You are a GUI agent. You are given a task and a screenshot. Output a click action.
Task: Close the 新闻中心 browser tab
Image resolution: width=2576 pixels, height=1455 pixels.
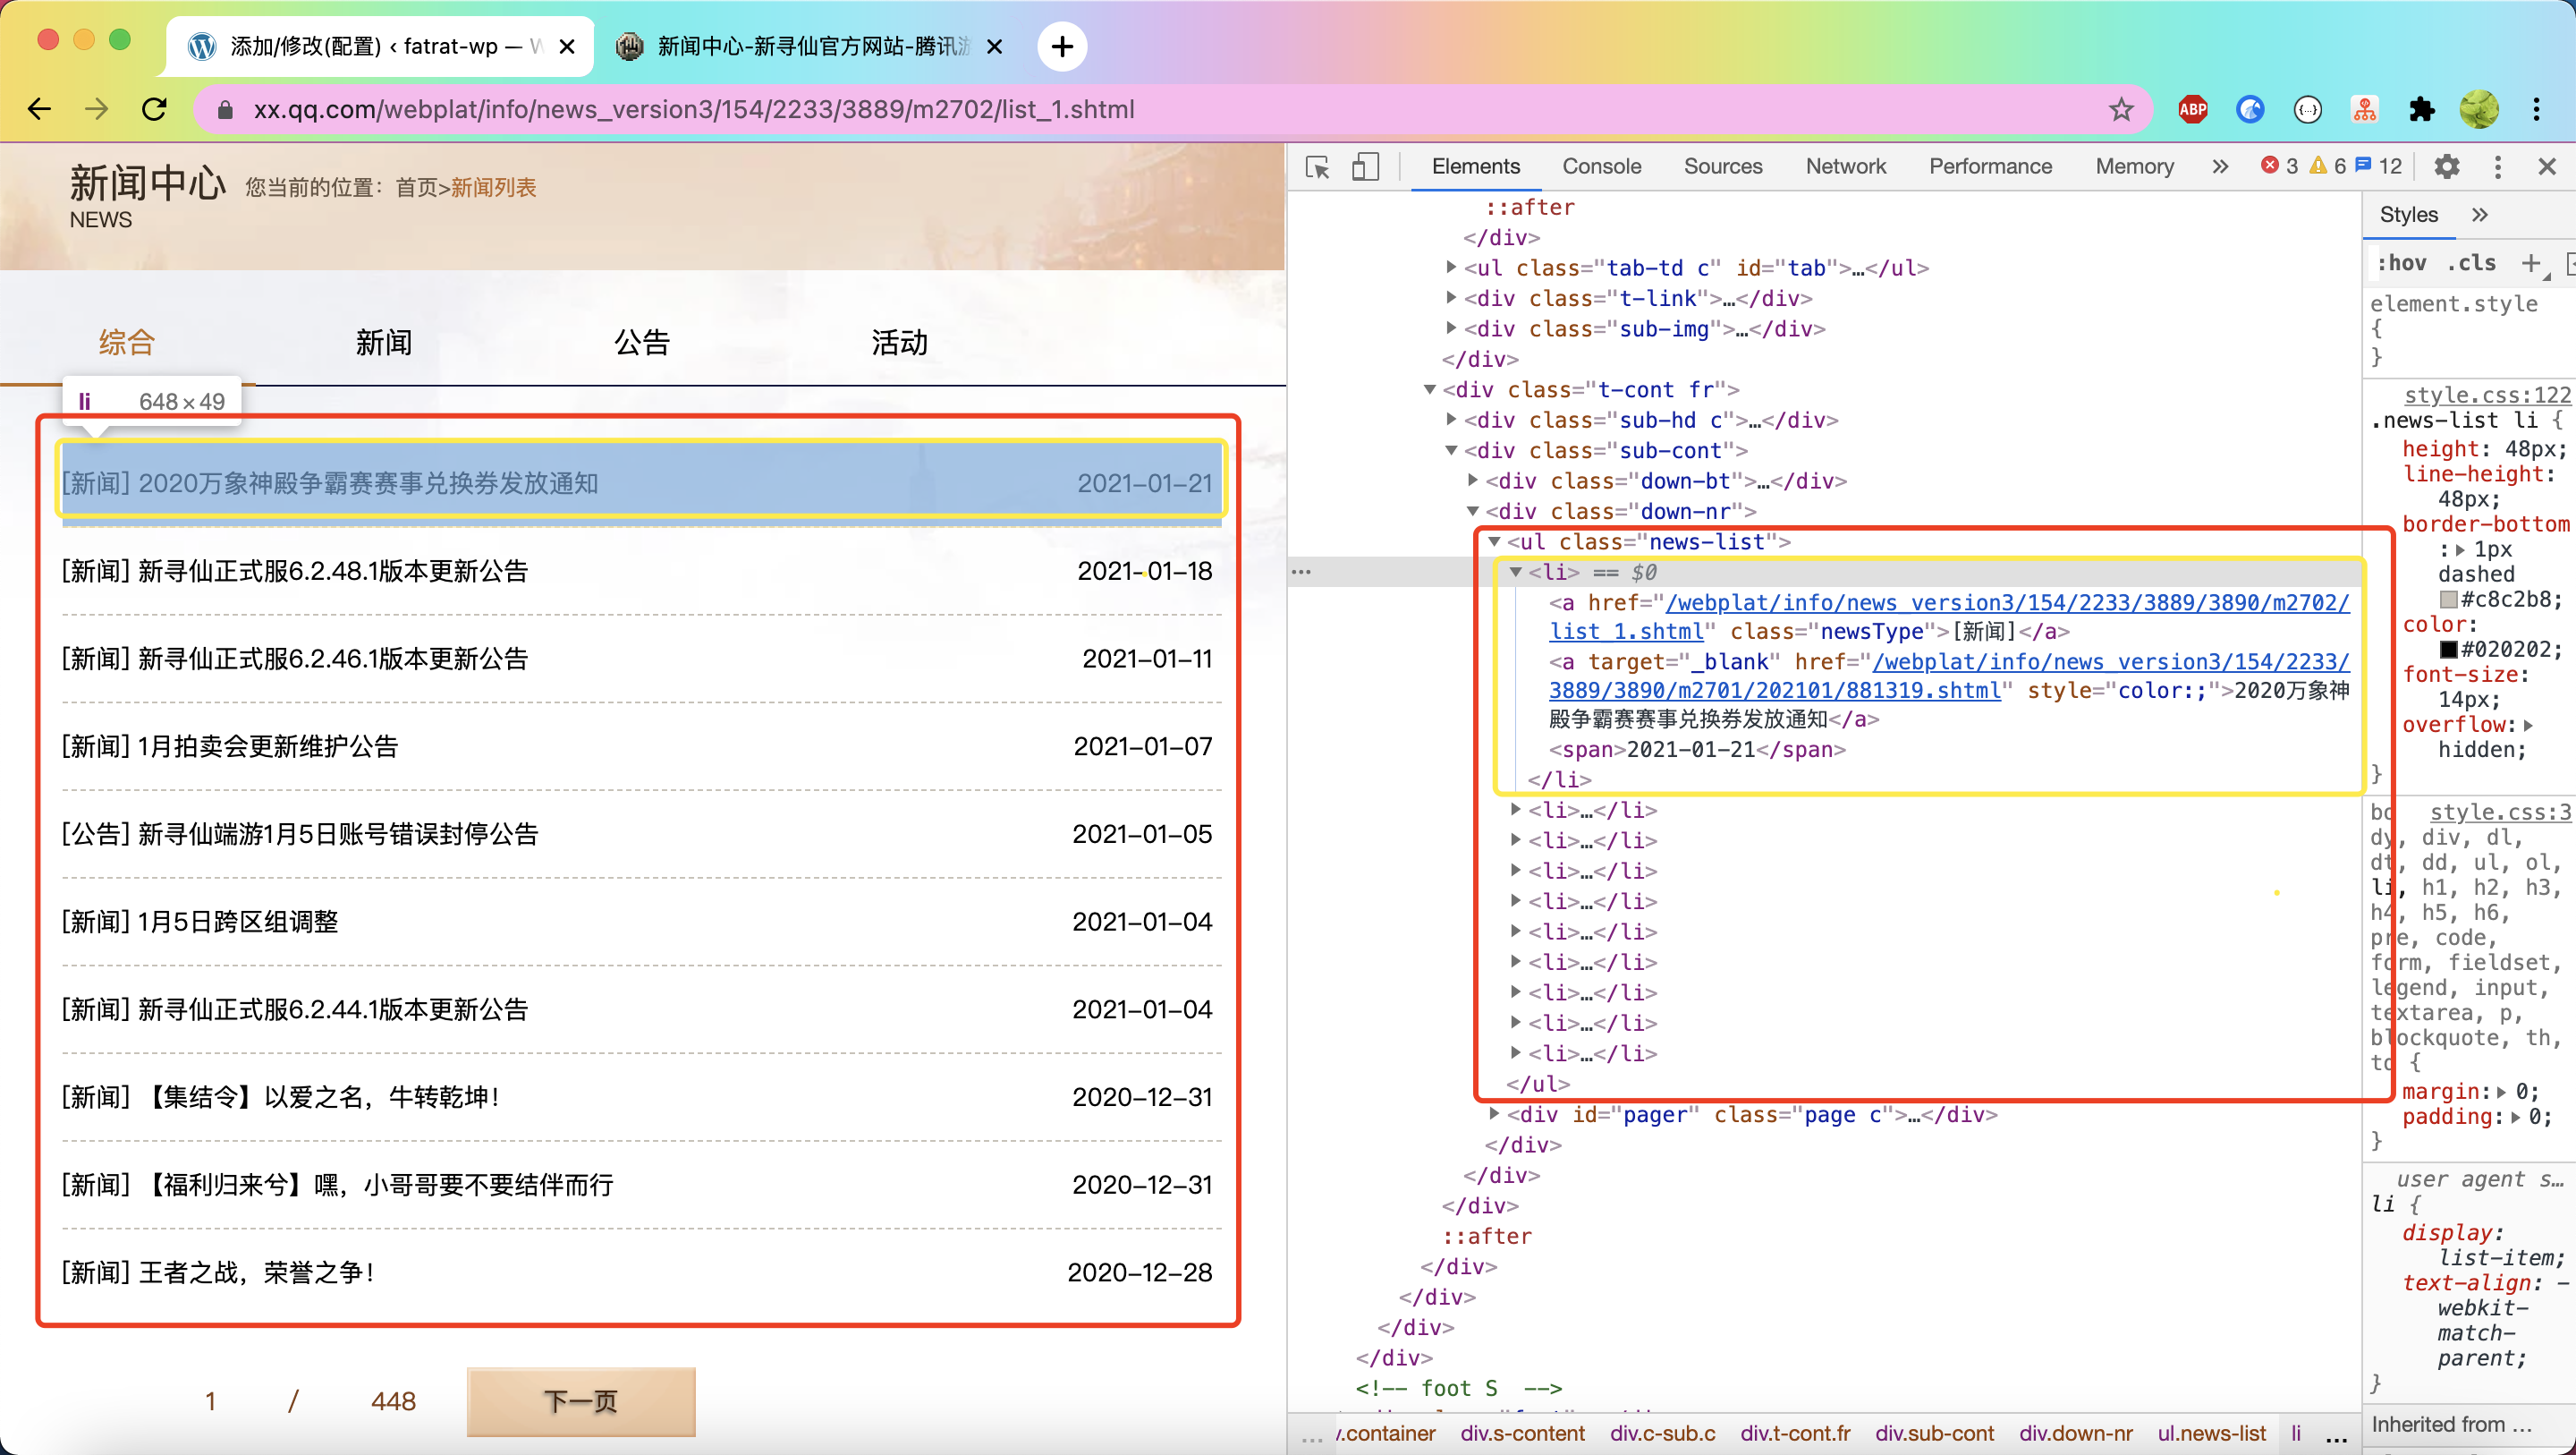[994, 46]
